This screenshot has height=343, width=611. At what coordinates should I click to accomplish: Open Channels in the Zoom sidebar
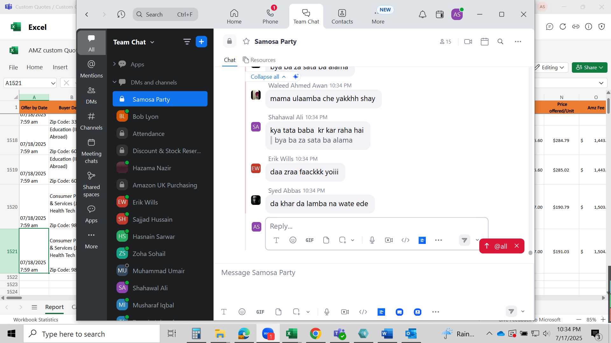point(91,121)
